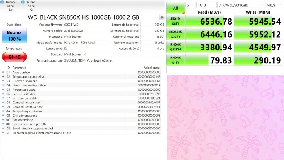Image resolution: width=284 pixels, height=160 pixels.
Task: Select SMART row 0C Ore accensione
Action: 82,120
